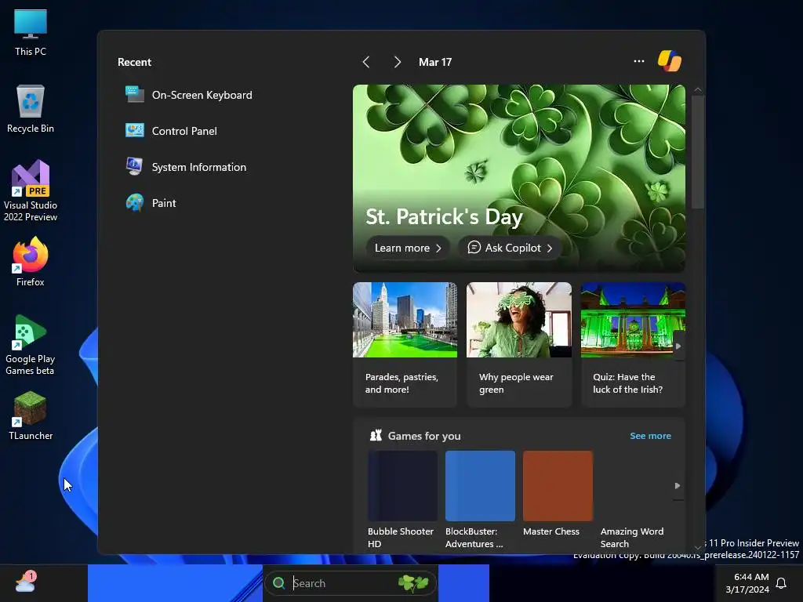Open On-Screen Keyboard from Recent list
This screenshot has height=602, width=803.
point(188,95)
